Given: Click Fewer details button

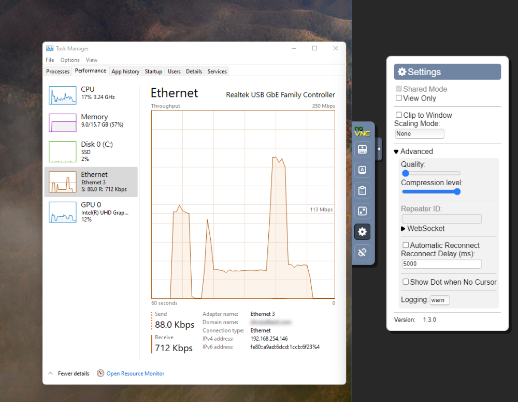Looking at the screenshot, I should click(x=69, y=373).
